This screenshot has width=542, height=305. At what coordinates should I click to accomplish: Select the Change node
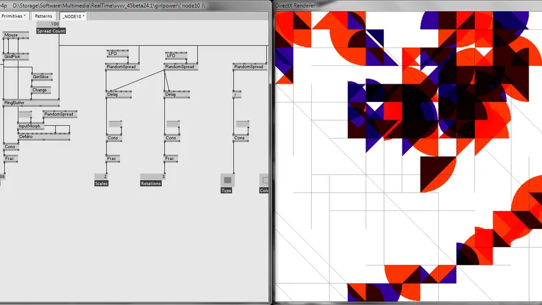(x=39, y=90)
